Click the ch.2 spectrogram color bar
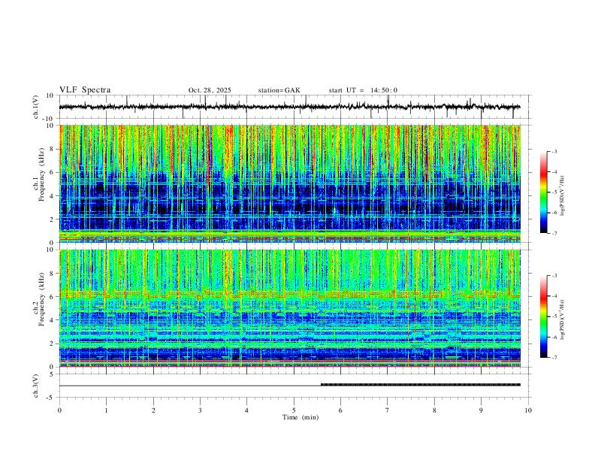The width and height of the screenshot is (595, 460). pos(543,316)
